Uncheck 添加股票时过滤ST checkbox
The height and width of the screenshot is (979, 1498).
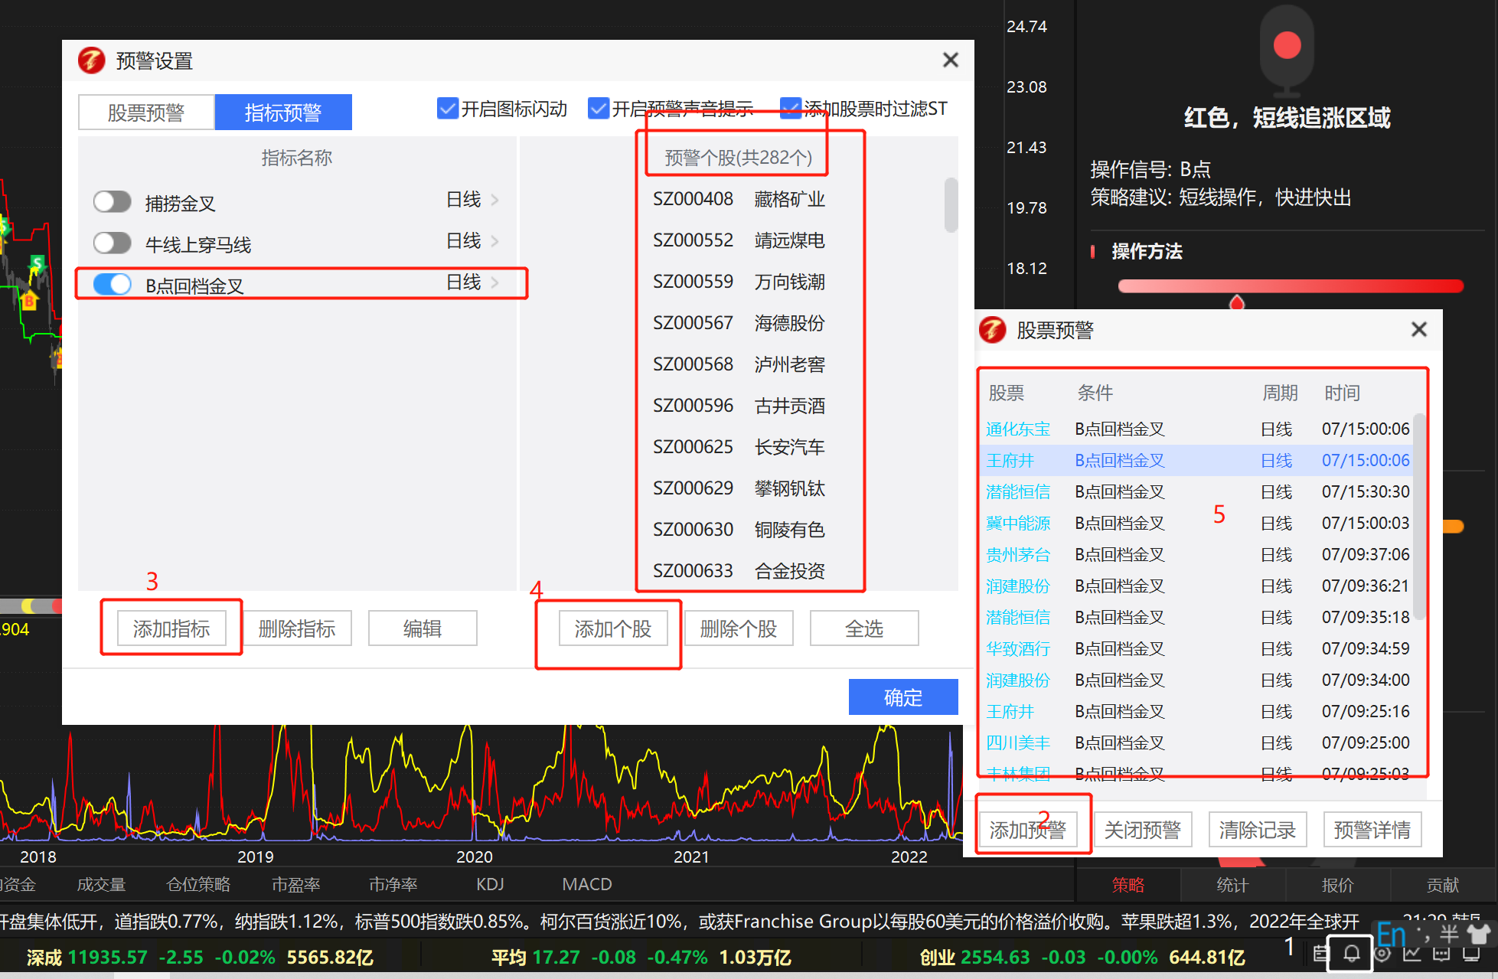coord(790,109)
